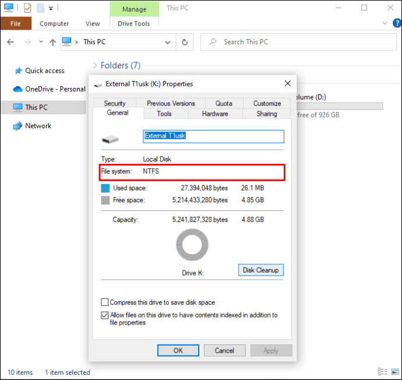Select OneDrive - Personal in sidebar
This screenshot has height=380, width=402.
(x=55, y=89)
